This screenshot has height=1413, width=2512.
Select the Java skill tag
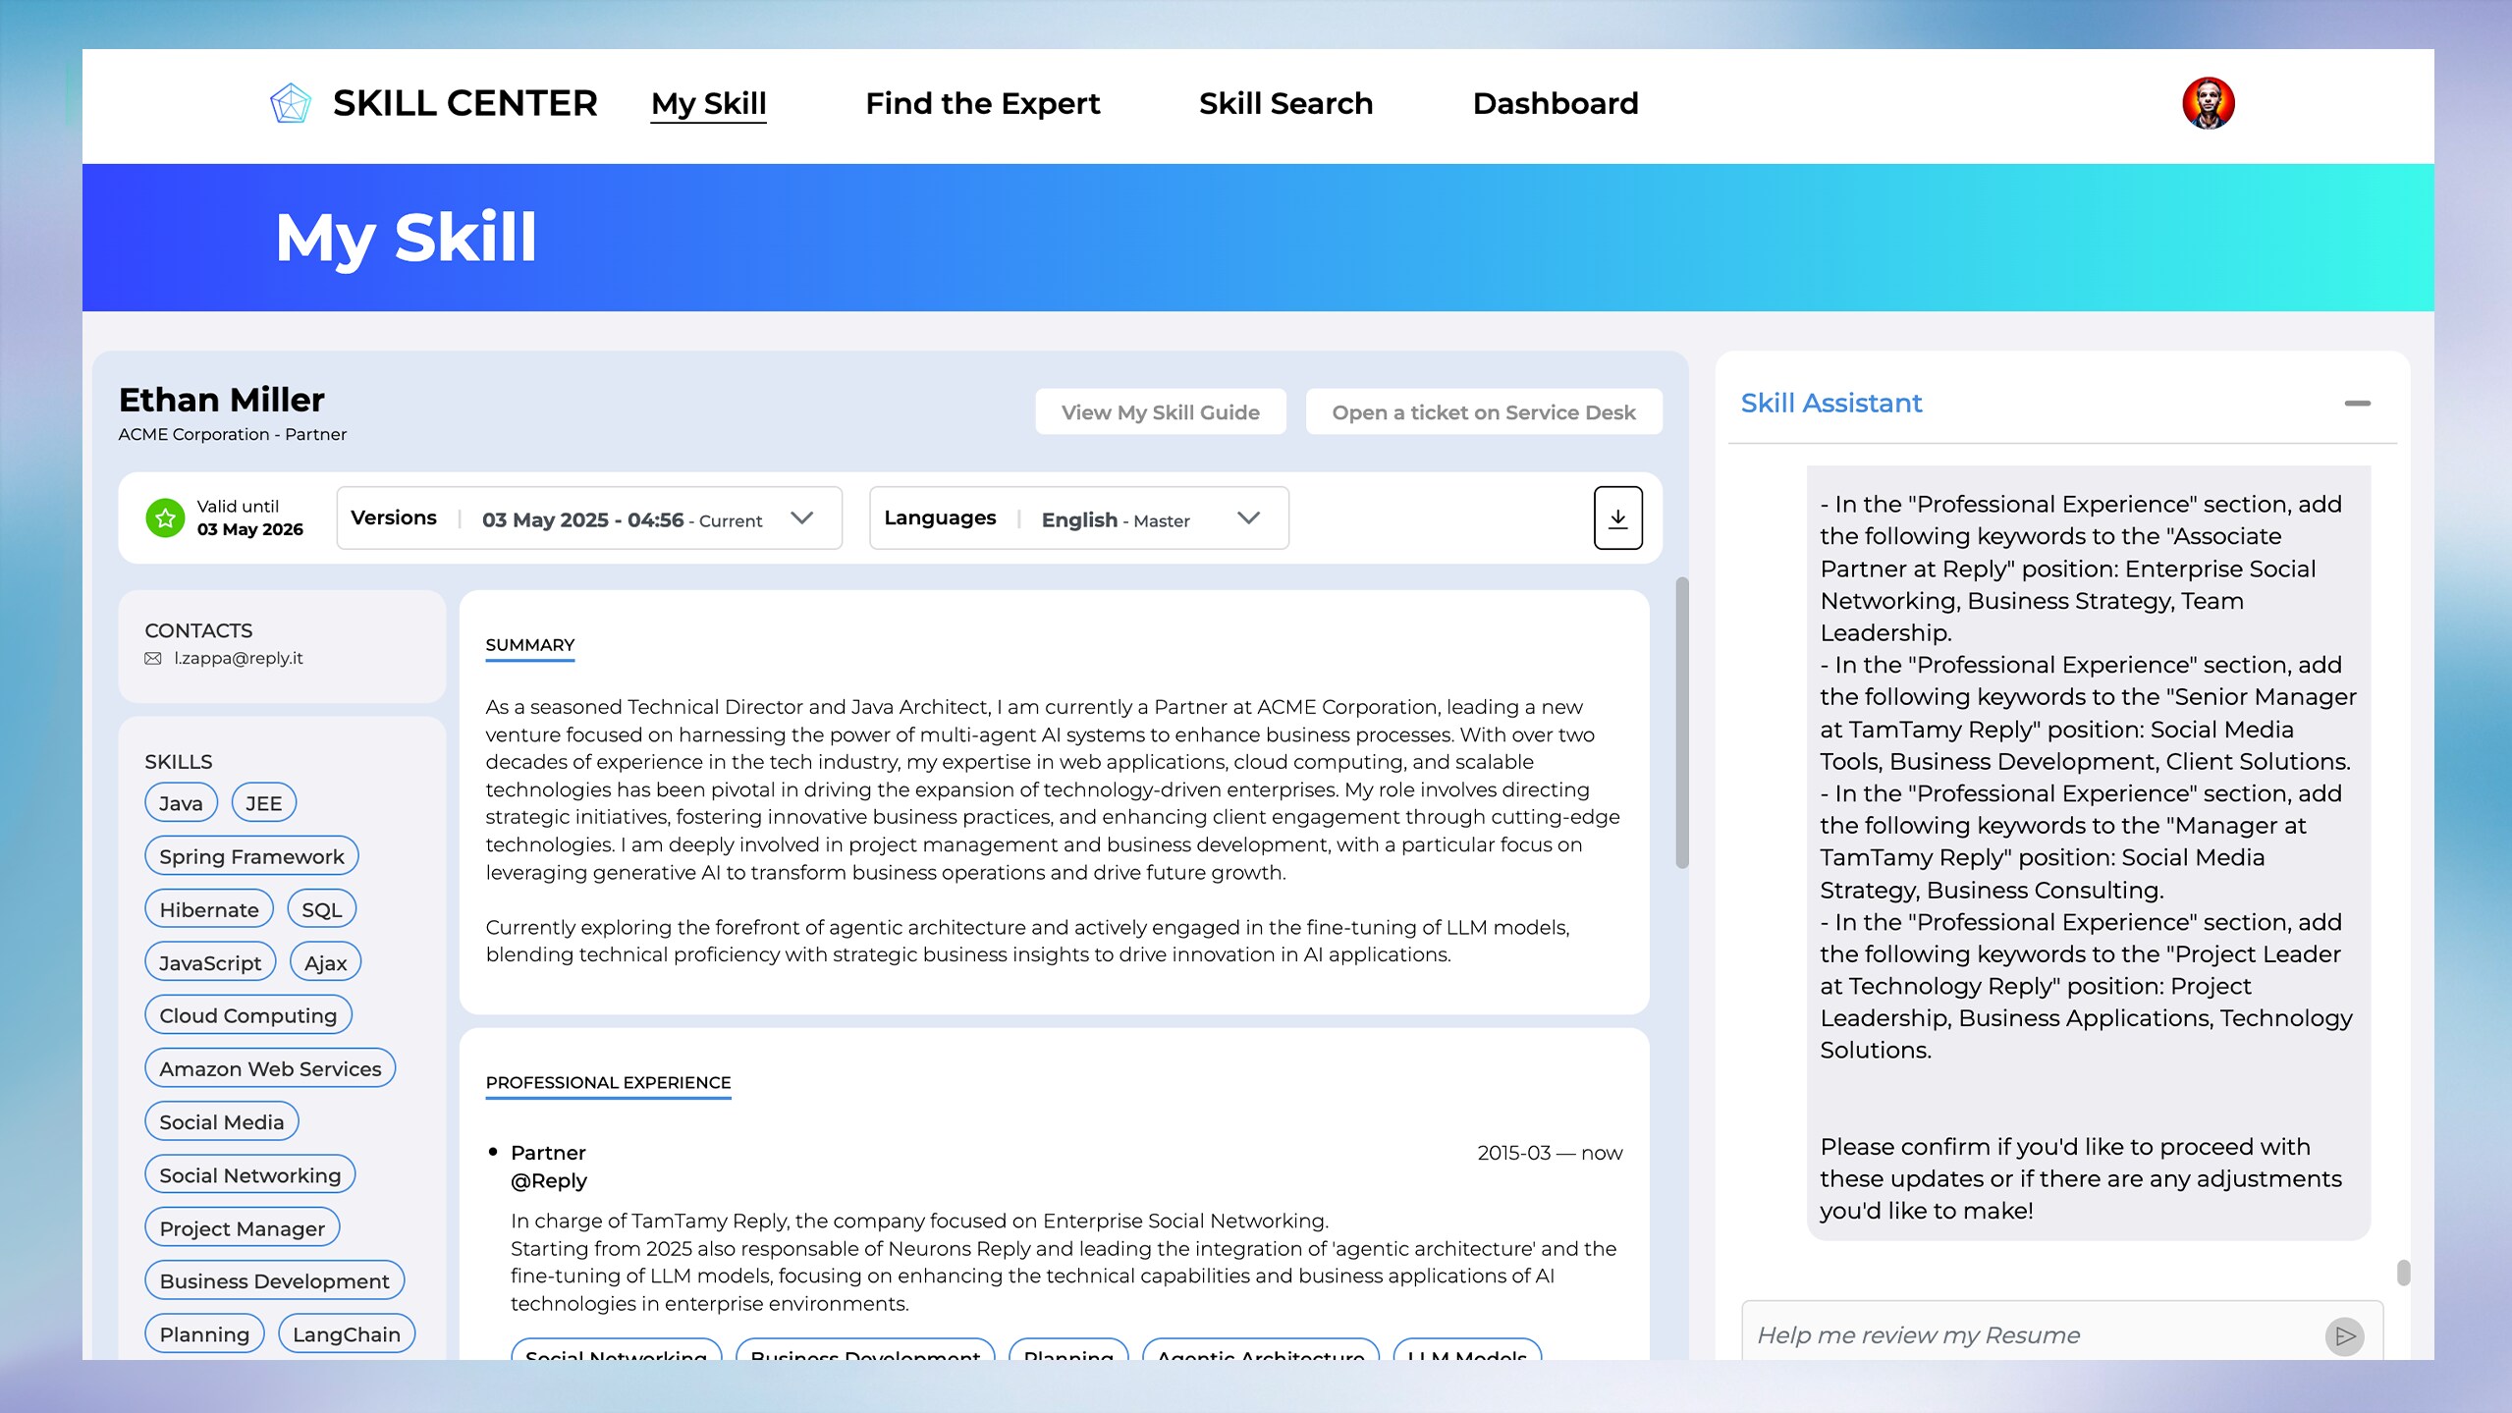pyautogui.click(x=181, y=803)
